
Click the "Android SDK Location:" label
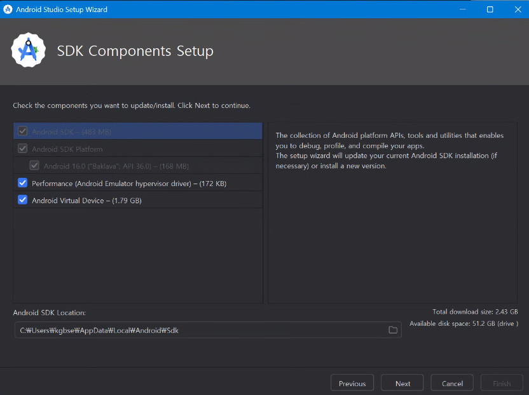click(49, 313)
